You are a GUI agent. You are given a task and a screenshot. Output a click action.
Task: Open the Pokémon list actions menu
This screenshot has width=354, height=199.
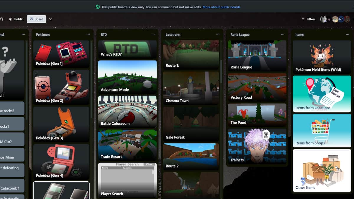pos(88,34)
